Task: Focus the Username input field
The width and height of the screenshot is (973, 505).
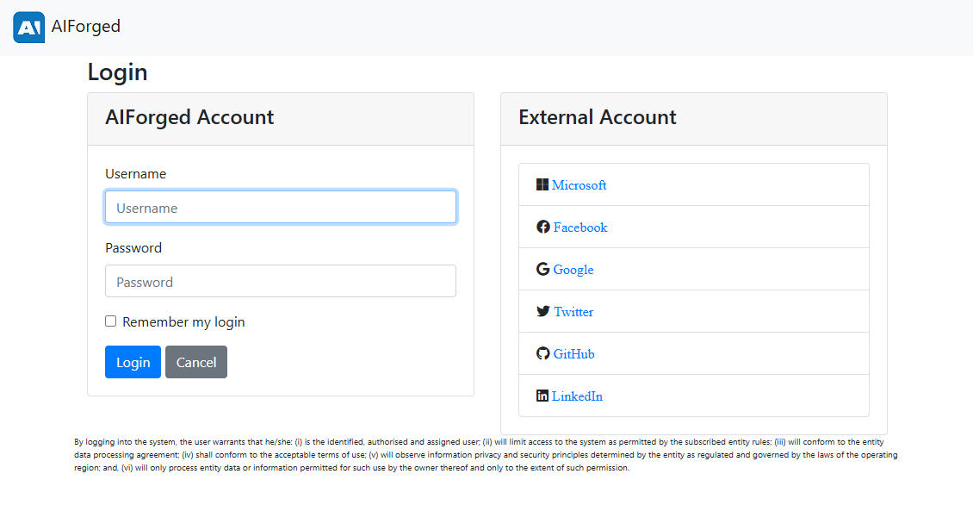Action: click(281, 207)
